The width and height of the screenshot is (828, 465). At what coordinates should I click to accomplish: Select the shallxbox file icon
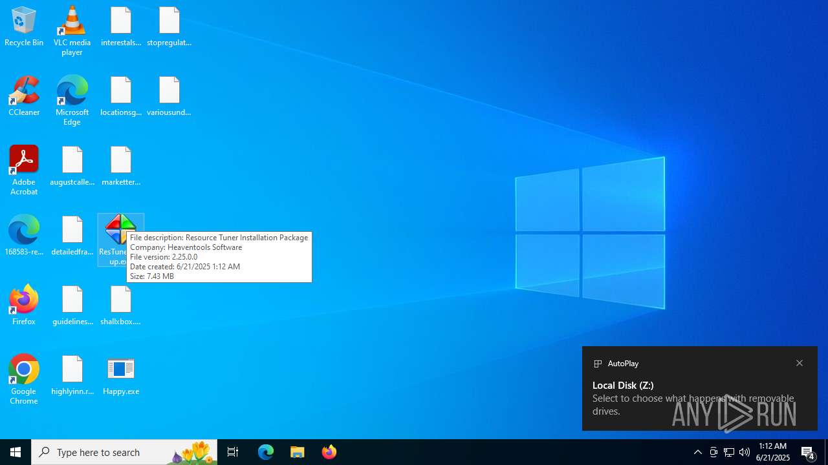tap(121, 305)
